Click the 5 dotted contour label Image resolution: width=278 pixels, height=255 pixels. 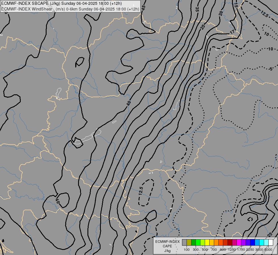point(271,69)
